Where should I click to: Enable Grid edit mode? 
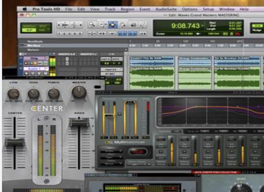click(x=43, y=30)
